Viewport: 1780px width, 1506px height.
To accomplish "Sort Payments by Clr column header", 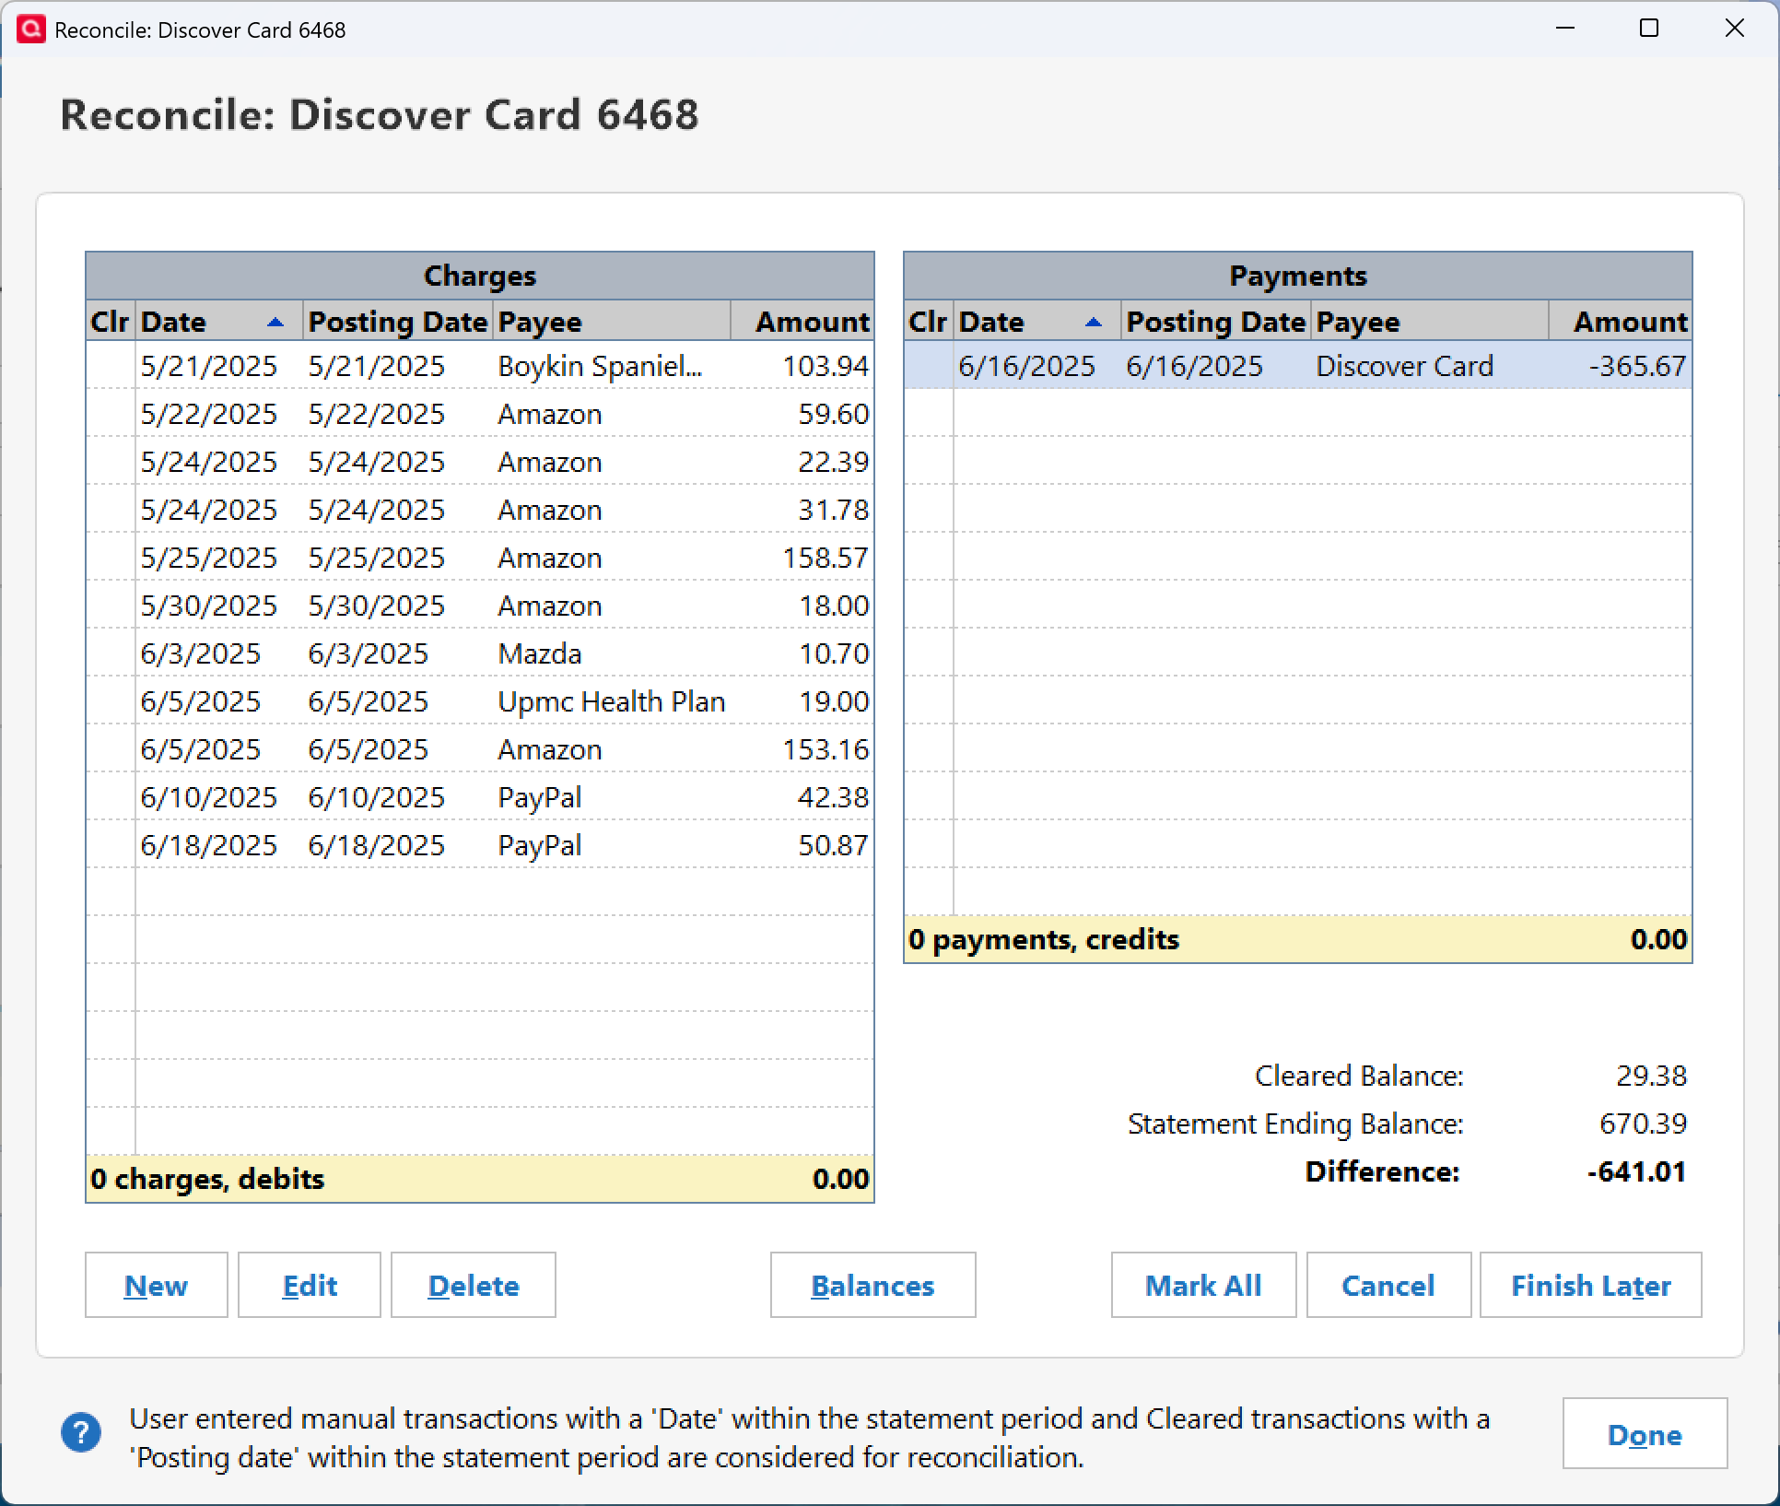I will pyautogui.click(x=929, y=322).
